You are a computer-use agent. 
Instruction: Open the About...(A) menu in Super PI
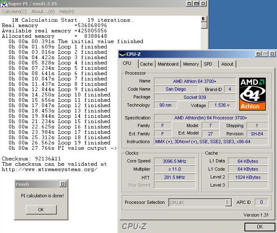coord(43,11)
